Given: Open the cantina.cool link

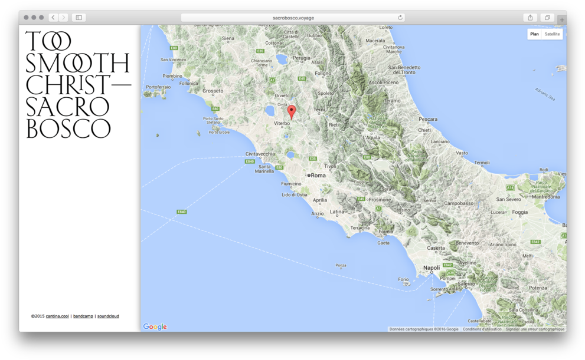Looking at the screenshot, I should pyautogui.click(x=57, y=316).
